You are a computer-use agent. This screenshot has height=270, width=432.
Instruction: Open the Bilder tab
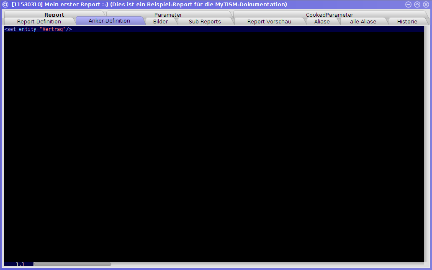160,21
